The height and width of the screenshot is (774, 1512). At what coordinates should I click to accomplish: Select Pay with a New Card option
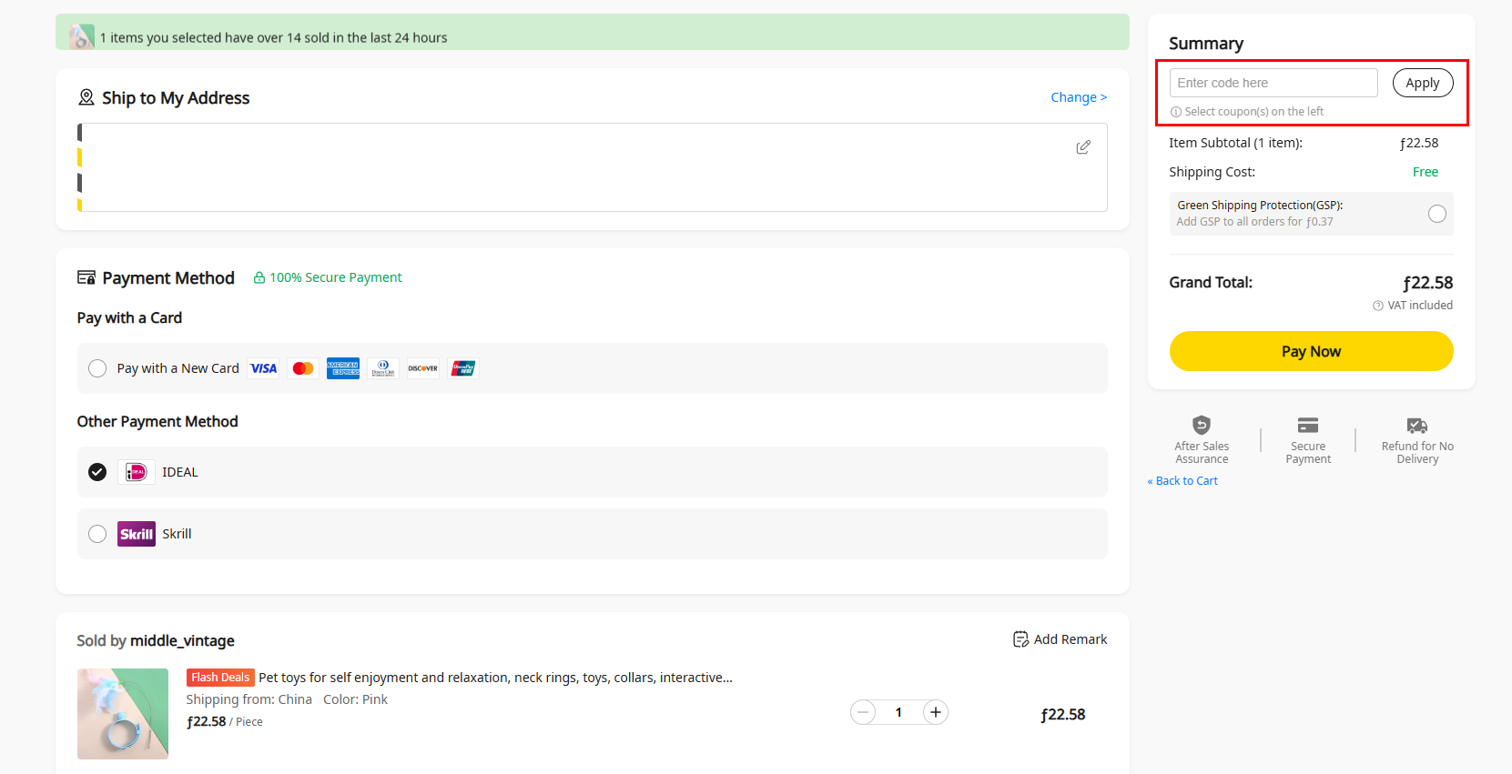(x=97, y=368)
